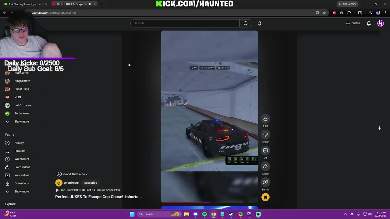
Task: Open Watch later in the sidebar
Action: click(22, 159)
